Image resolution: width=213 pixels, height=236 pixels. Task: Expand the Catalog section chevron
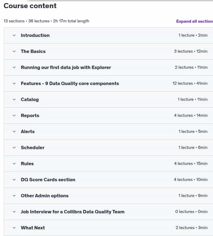14,100
